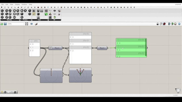
Task: Click the green open file icon
Action: tap(2, 24)
